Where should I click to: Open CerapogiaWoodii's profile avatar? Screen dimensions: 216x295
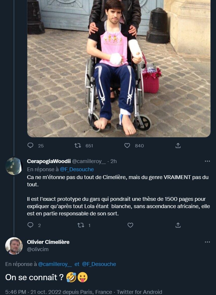(14, 166)
